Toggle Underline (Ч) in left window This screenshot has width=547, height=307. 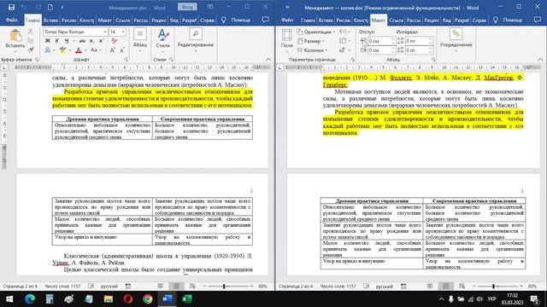click(x=67, y=41)
